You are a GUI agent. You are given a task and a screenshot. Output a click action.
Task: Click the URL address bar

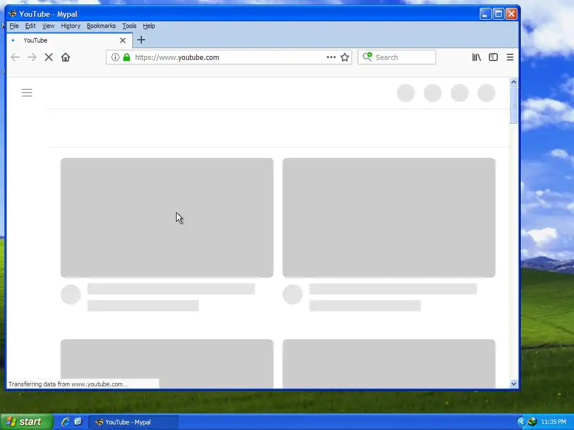click(x=229, y=58)
